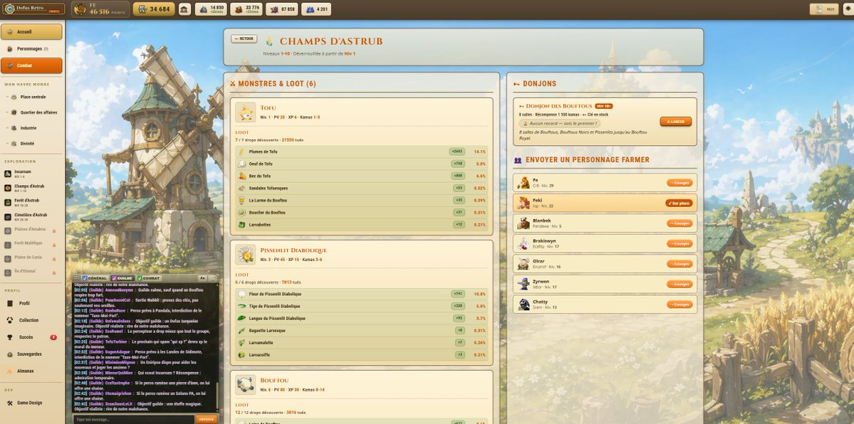Open Divinité section

point(31,144)
